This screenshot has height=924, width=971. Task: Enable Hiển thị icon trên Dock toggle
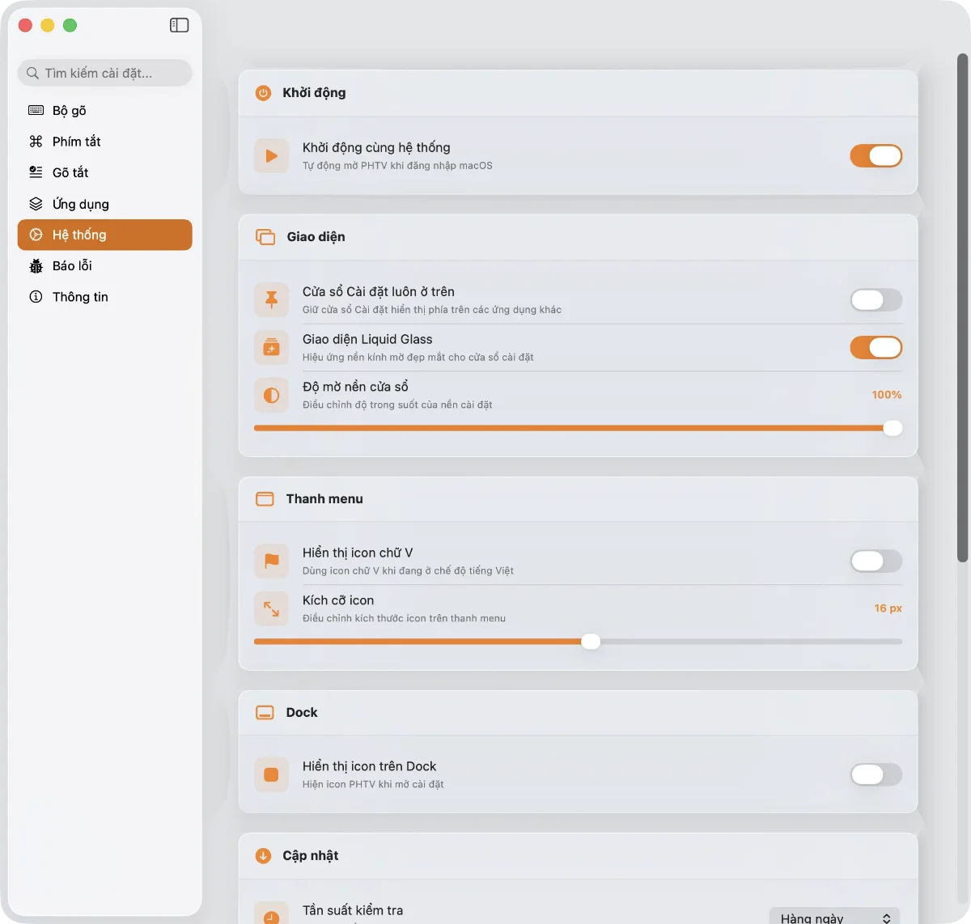click(876, 774)
